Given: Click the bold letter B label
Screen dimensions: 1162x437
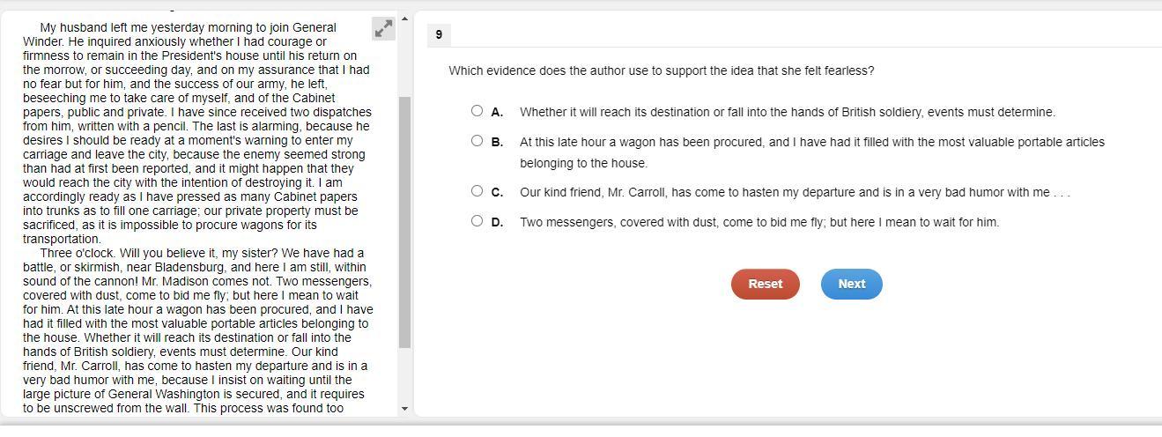Looking at the screenshot, I should click(497, 142).
